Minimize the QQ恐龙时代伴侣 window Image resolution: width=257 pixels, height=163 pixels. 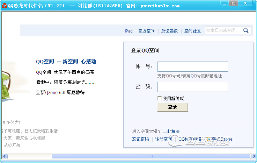coord(225,3)
